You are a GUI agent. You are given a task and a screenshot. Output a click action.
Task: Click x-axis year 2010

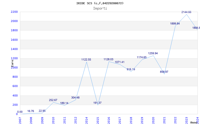(53, 120)
